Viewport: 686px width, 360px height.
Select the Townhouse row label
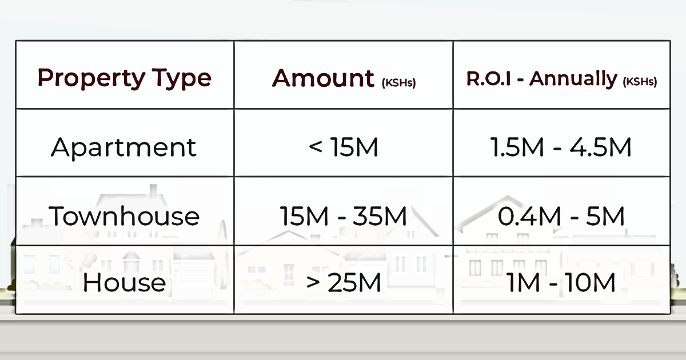pos(124,215)
